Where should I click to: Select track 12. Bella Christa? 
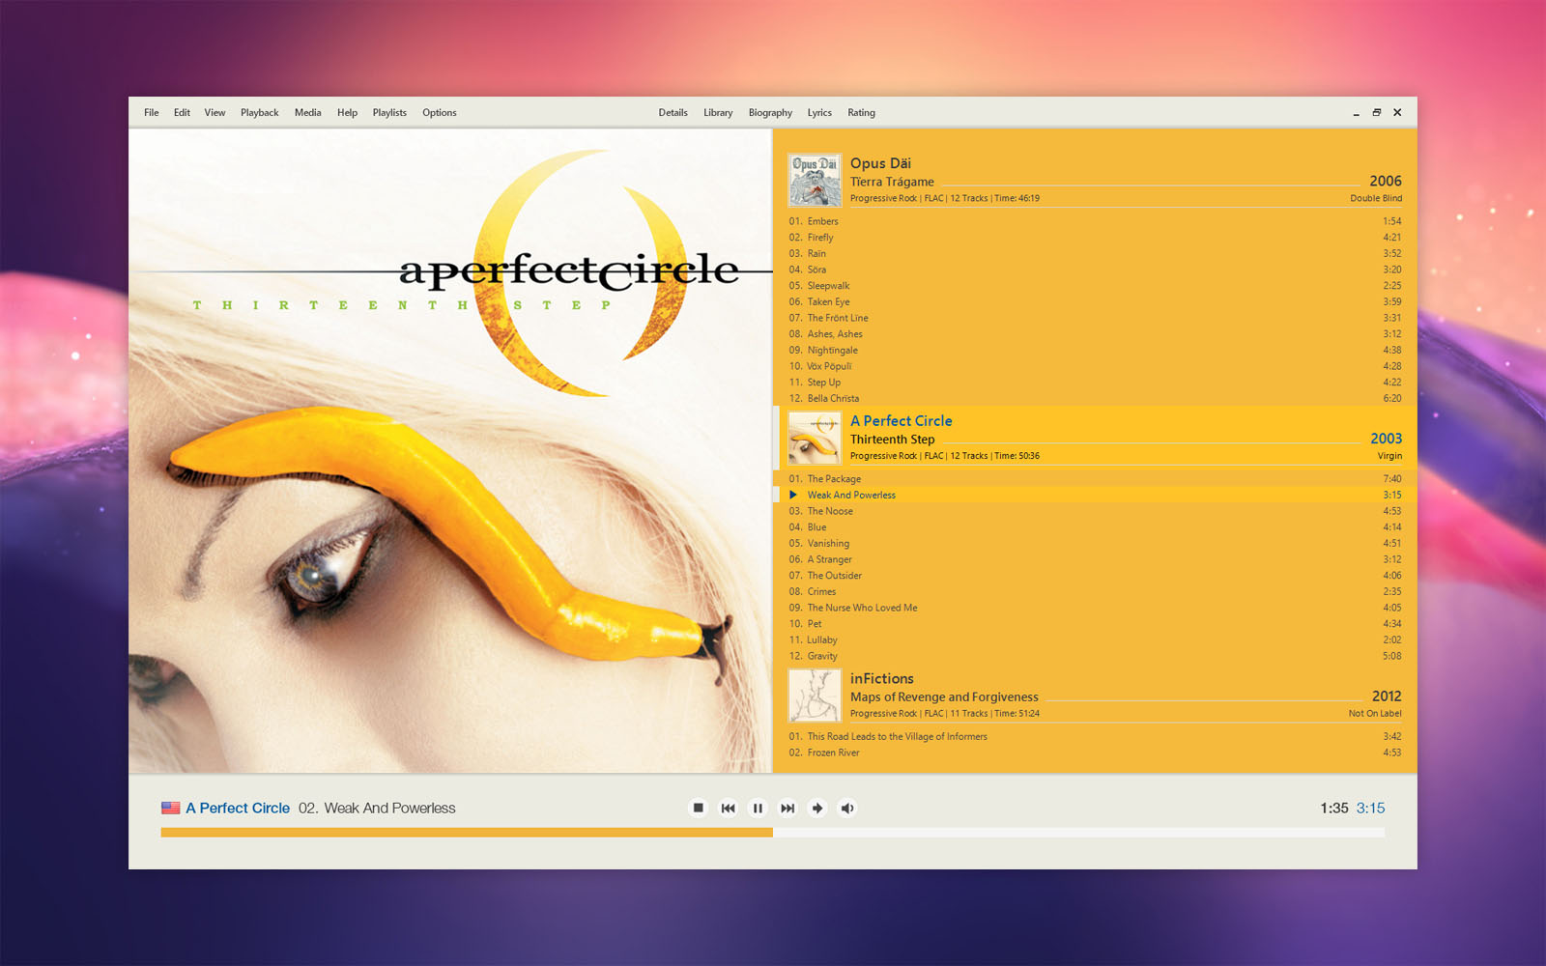(1095, 398)
